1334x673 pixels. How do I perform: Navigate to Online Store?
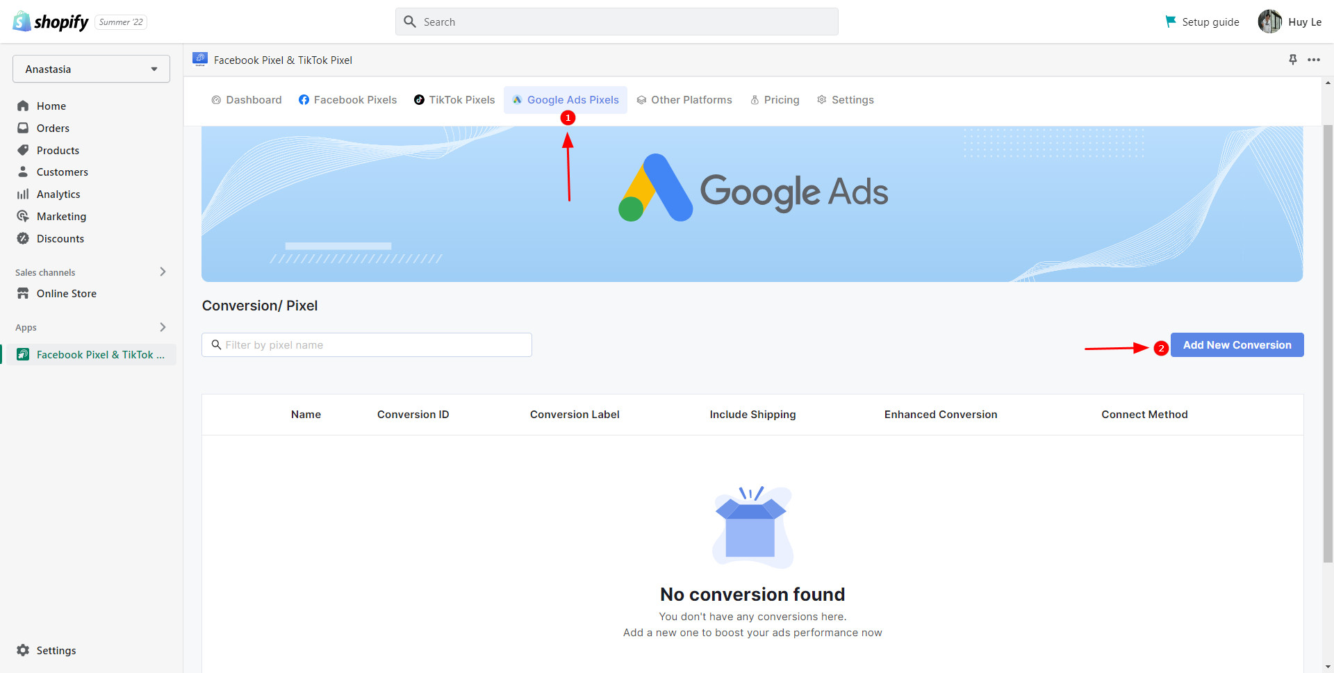point(67,293)
